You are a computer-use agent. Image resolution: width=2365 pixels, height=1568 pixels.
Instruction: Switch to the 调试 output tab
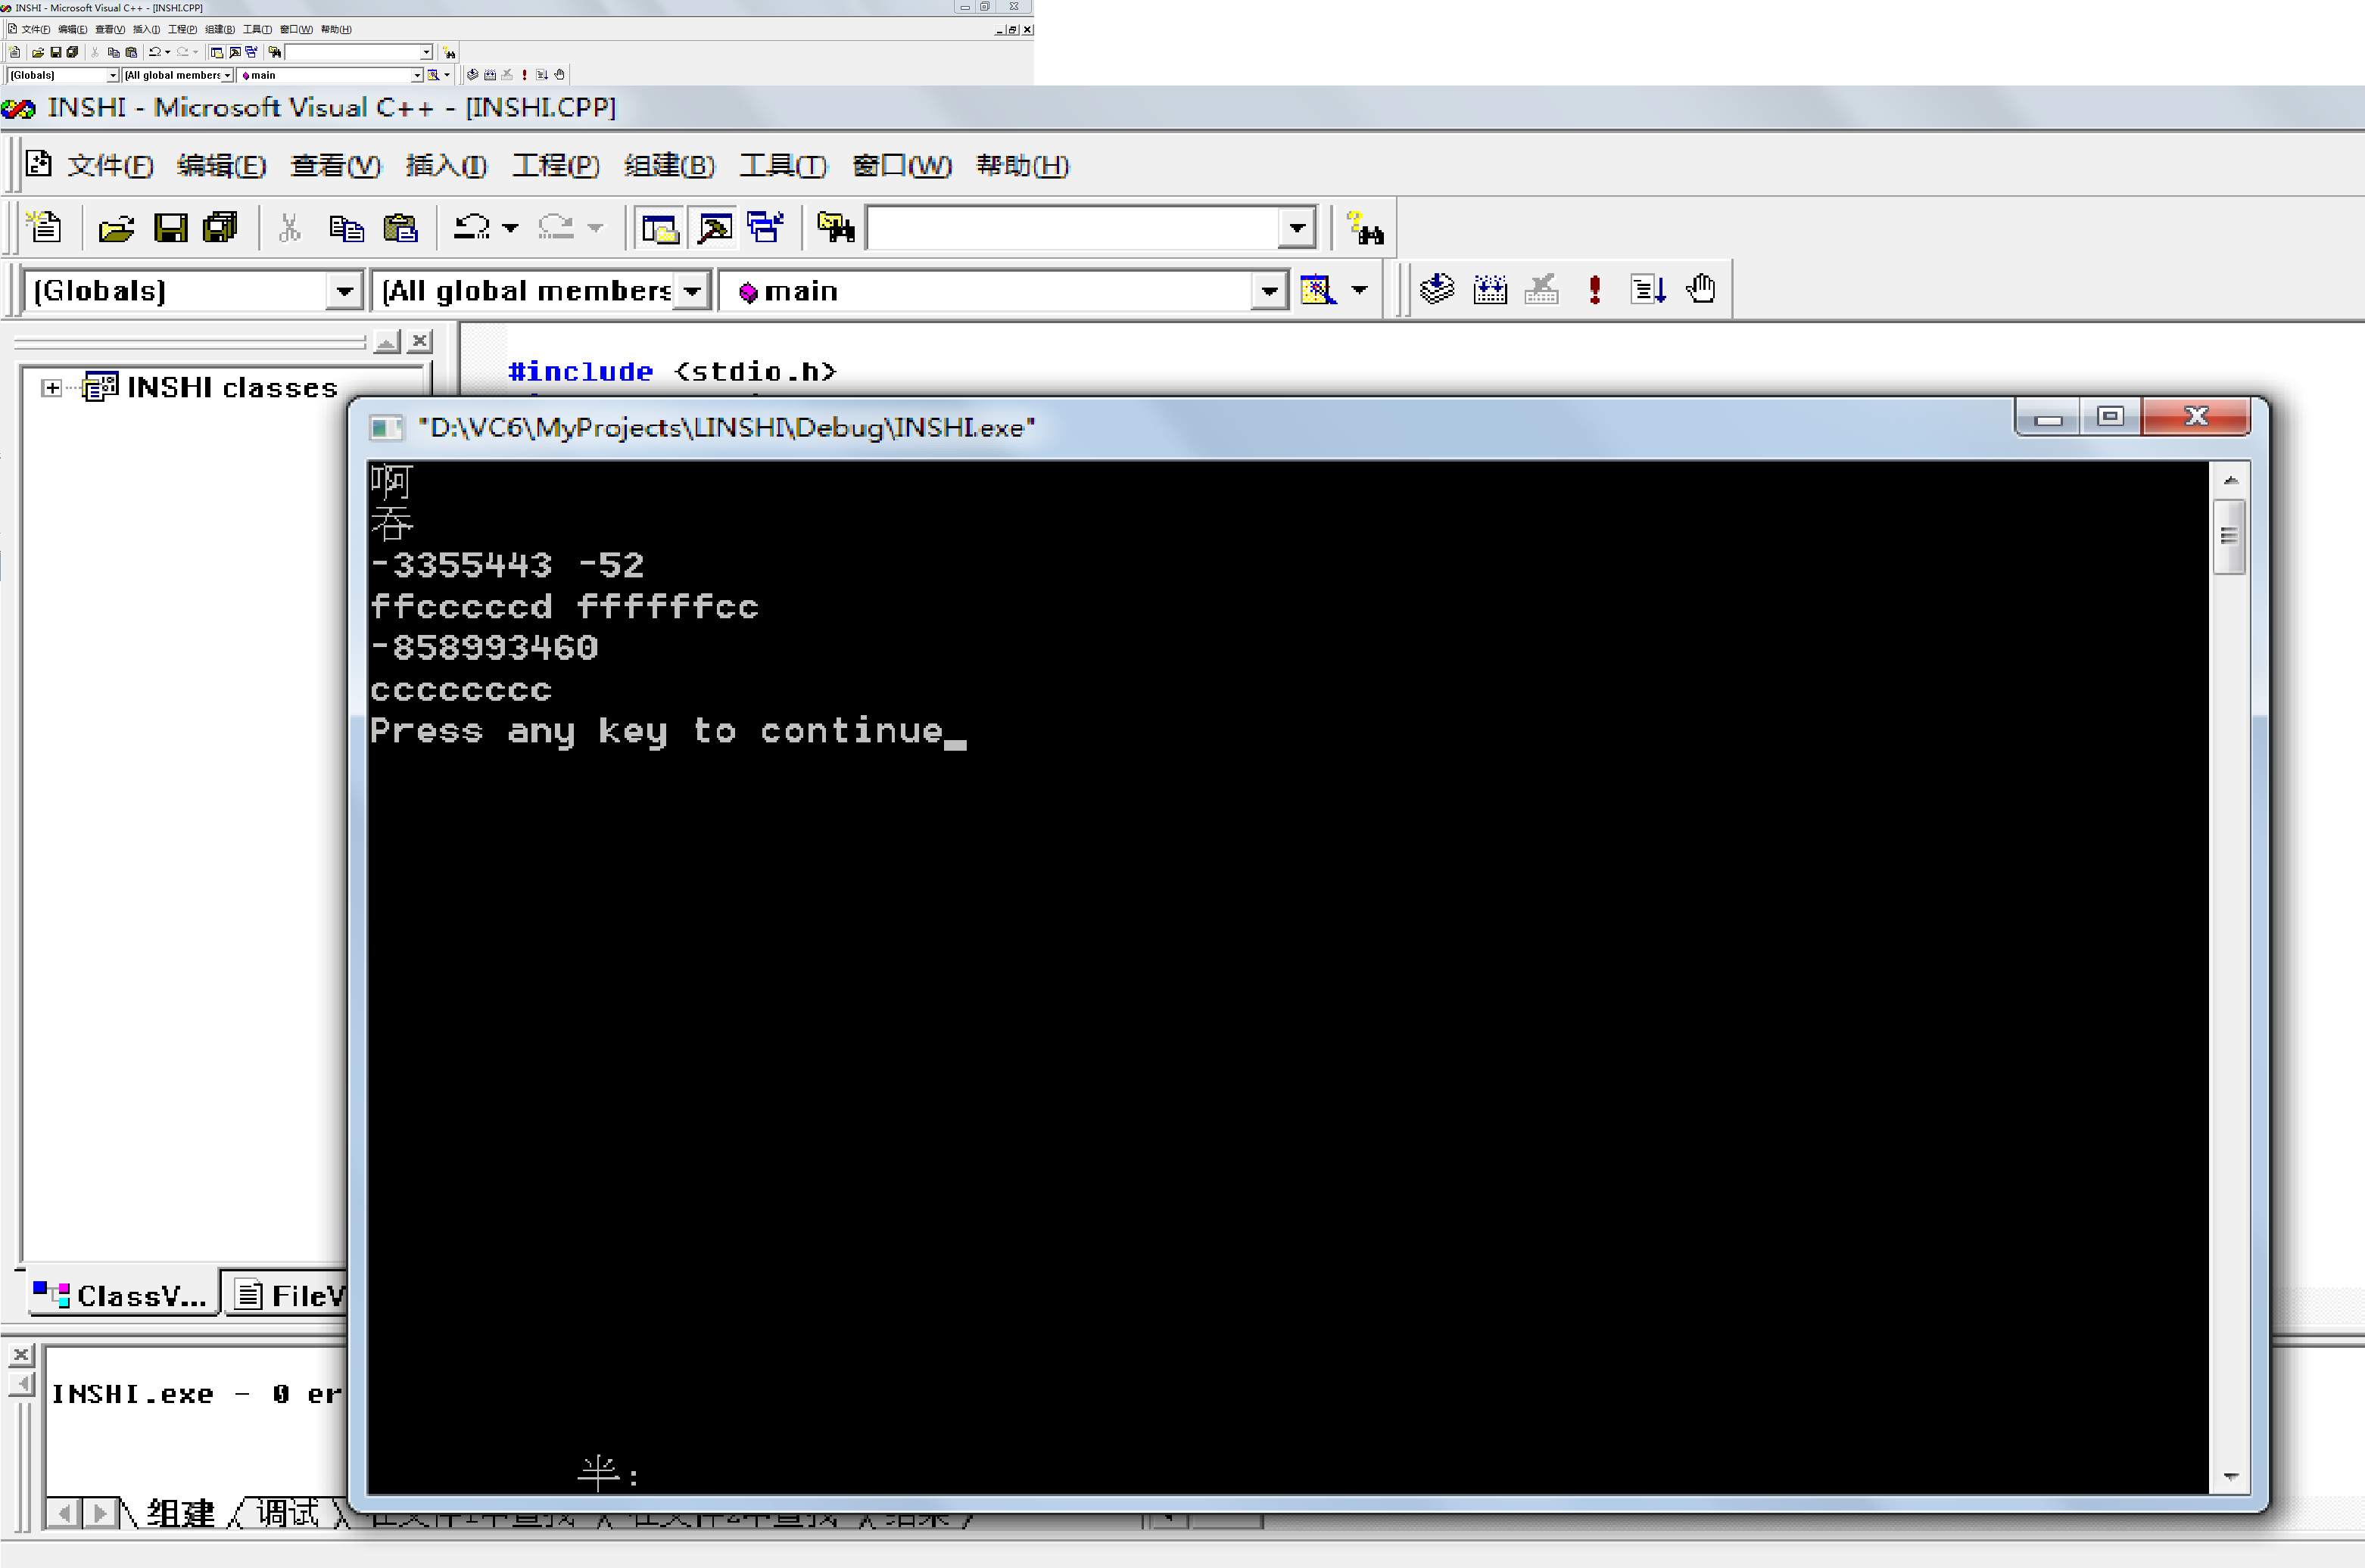[289, 1513]
